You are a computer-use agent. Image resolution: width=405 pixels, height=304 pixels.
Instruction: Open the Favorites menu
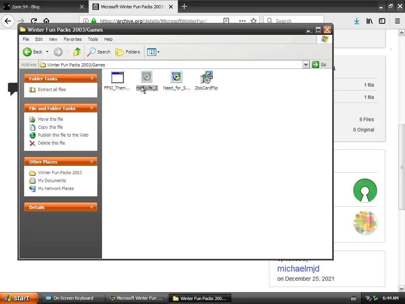click(x=73, y=39)
